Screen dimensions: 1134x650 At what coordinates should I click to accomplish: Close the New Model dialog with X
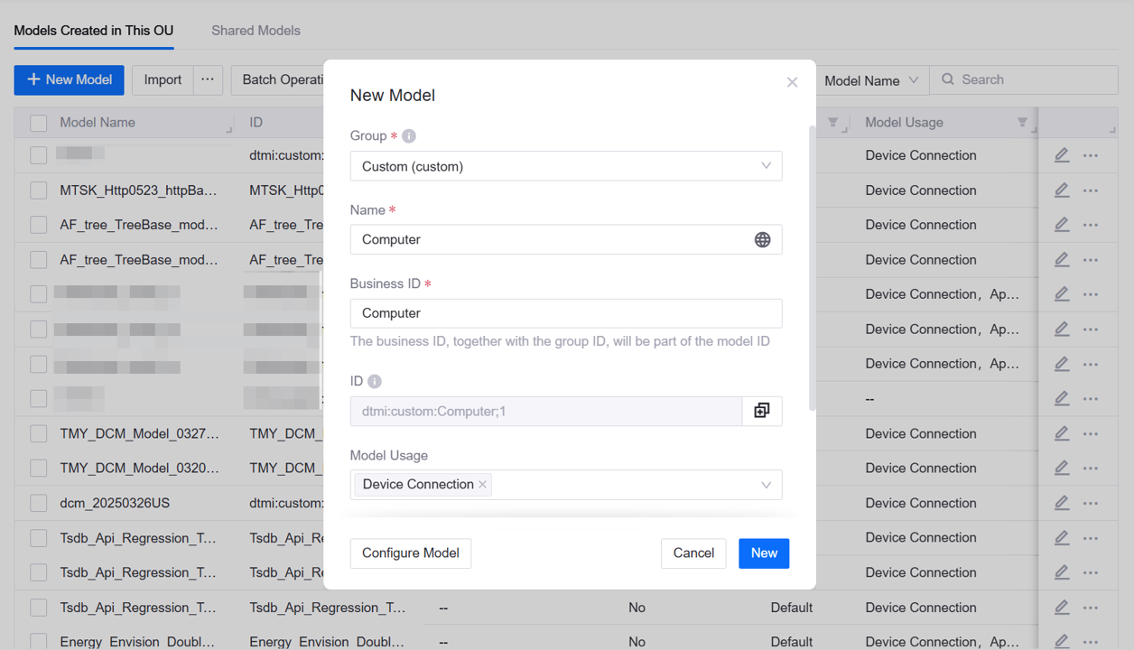pyautogui.click(x=792, y=82)
